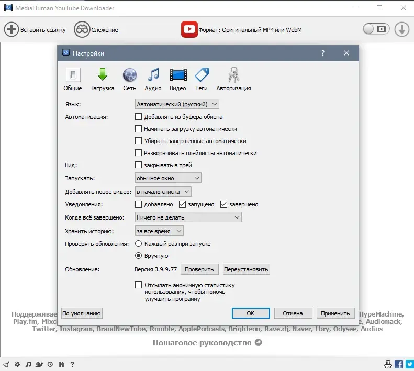Click the Twitter icon in status bar
Screen dimensions: 414x371
(410, 364)
